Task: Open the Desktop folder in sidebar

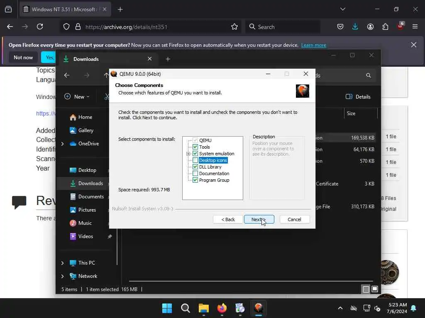Action: [83, 170]
